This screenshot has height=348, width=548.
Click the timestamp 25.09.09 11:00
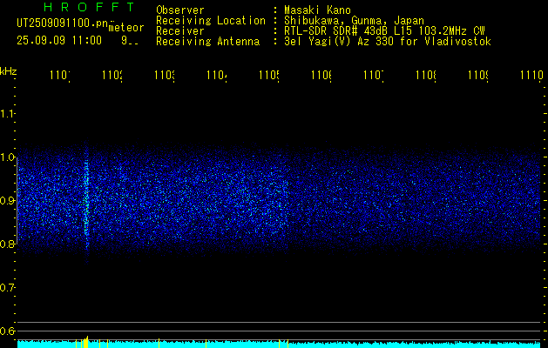(59, 41)
